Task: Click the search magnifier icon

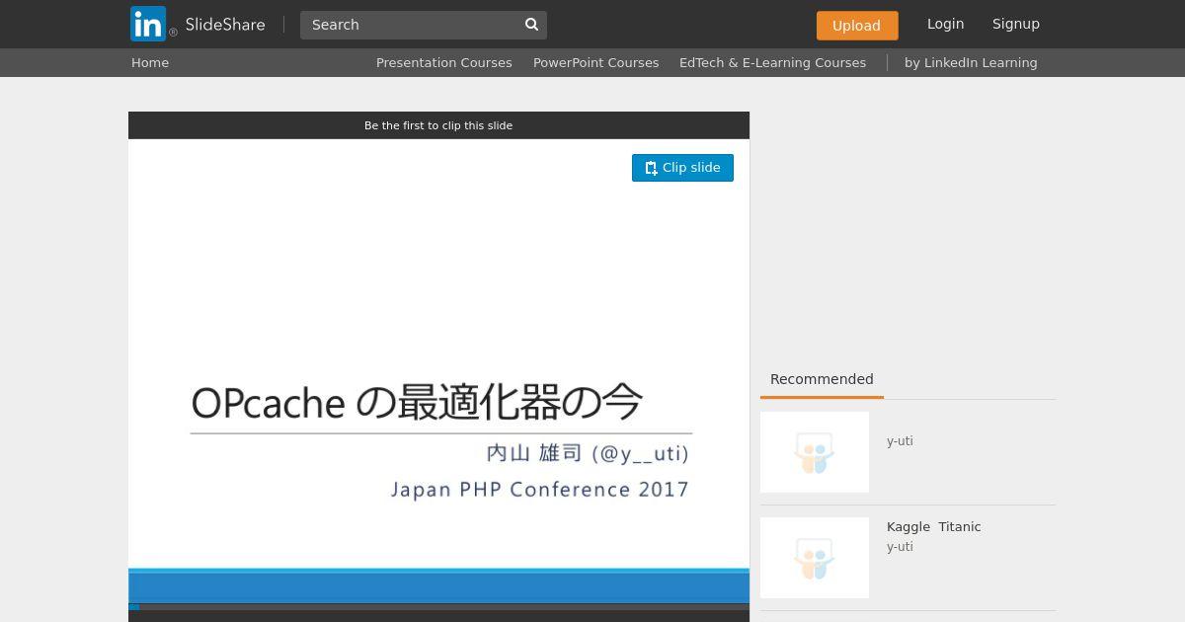Action: click(531, 25)
